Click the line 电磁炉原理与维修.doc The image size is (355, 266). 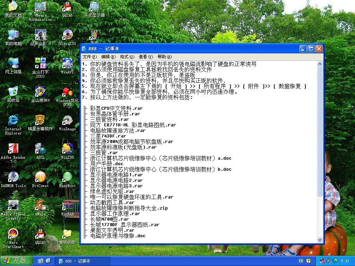118,236
